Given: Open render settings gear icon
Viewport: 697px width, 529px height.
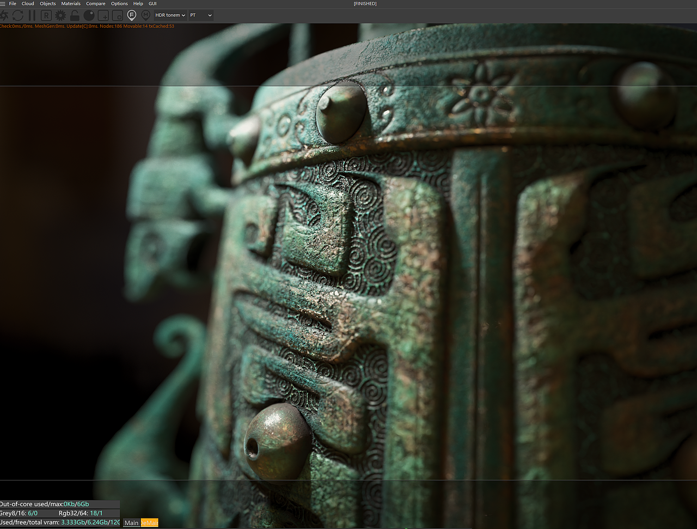Looking at the screenshot, I should tap(60, 15).
